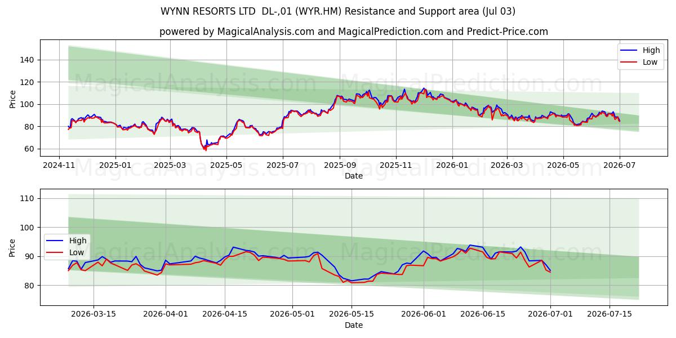Click the '2026-07-01' tick label on bottom chart
676x338 pixels.
pyautogui.click(x=550, y=315)
